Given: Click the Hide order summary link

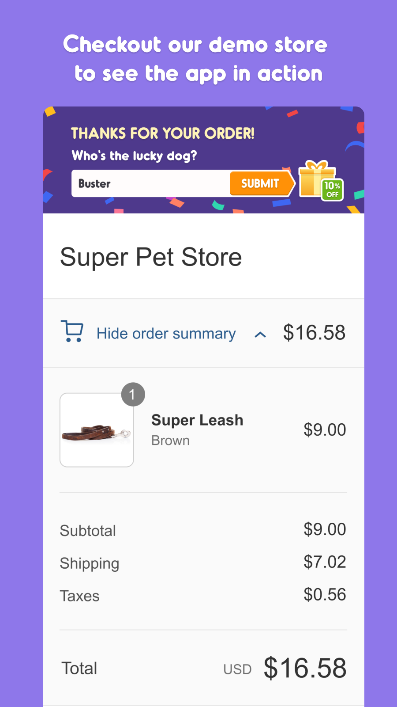Looking at the screenshot, I should click(x=166, y=334).
